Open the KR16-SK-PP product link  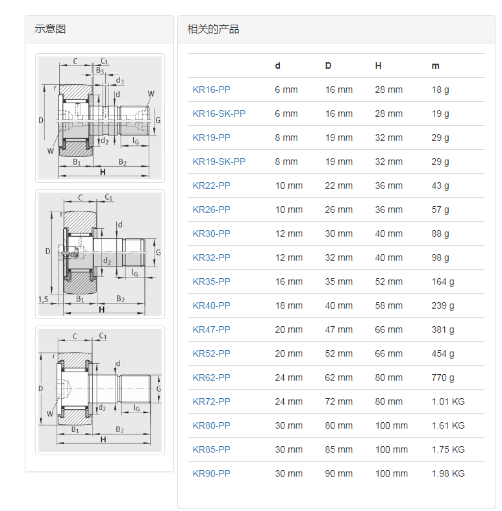click(219, 113)
